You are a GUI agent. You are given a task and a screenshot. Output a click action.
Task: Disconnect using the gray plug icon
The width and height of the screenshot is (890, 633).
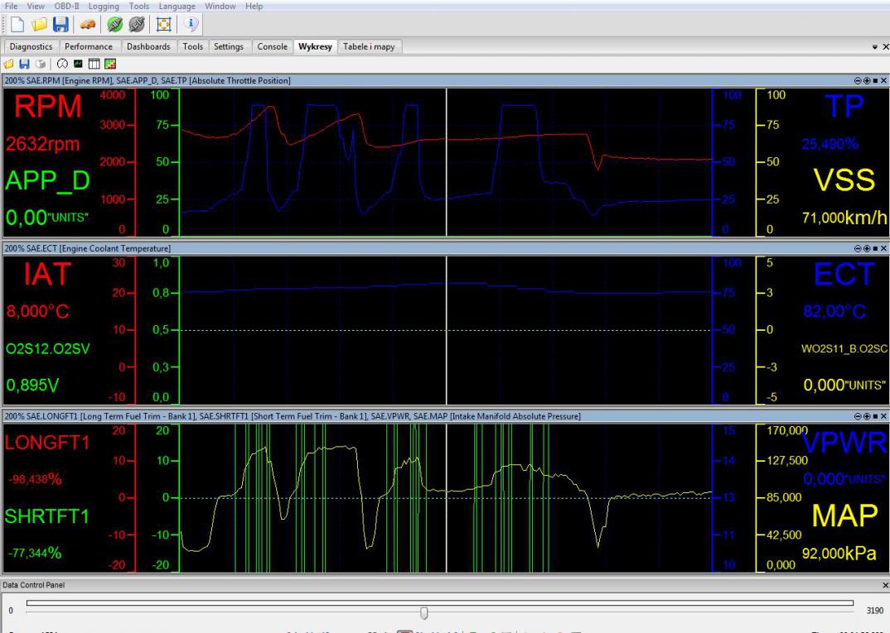pos(135,26)
